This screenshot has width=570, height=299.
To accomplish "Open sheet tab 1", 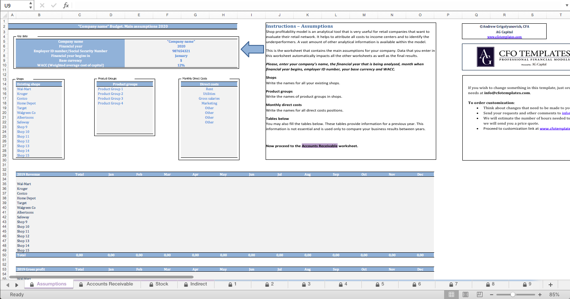I will click(232, 284).
